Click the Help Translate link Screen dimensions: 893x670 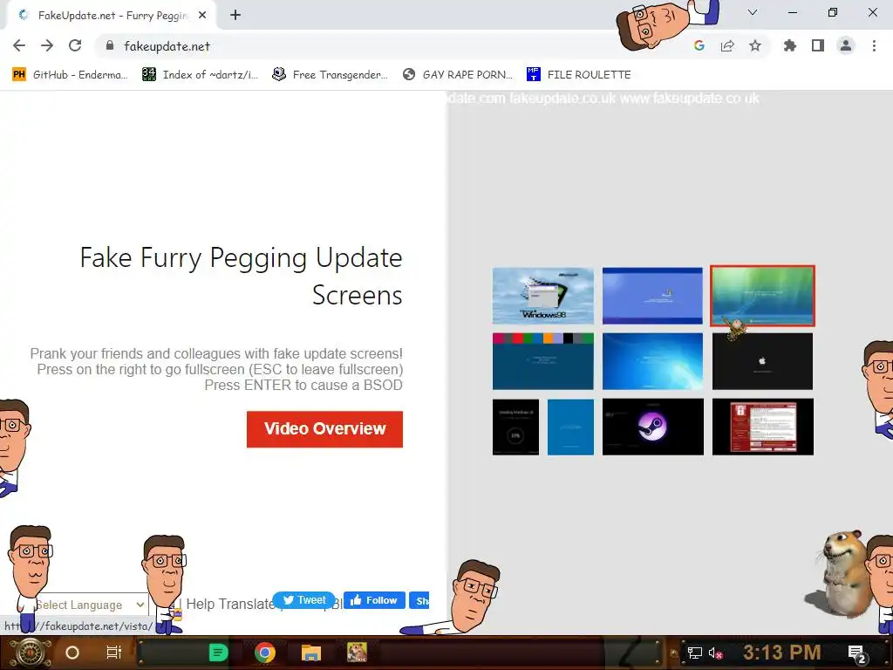click(x=230, y=604)
